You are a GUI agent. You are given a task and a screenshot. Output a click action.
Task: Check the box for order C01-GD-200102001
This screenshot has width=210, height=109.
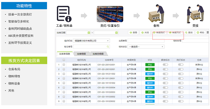click(x=64, y=69)
